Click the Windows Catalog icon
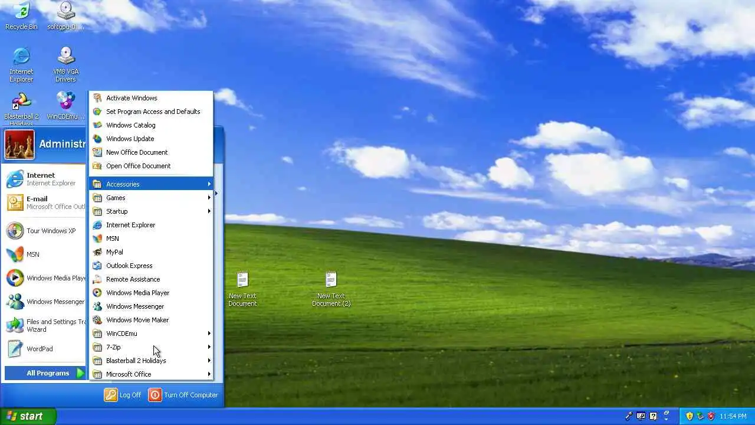This screenshot has width=755, height=425. tap(97, 125)
